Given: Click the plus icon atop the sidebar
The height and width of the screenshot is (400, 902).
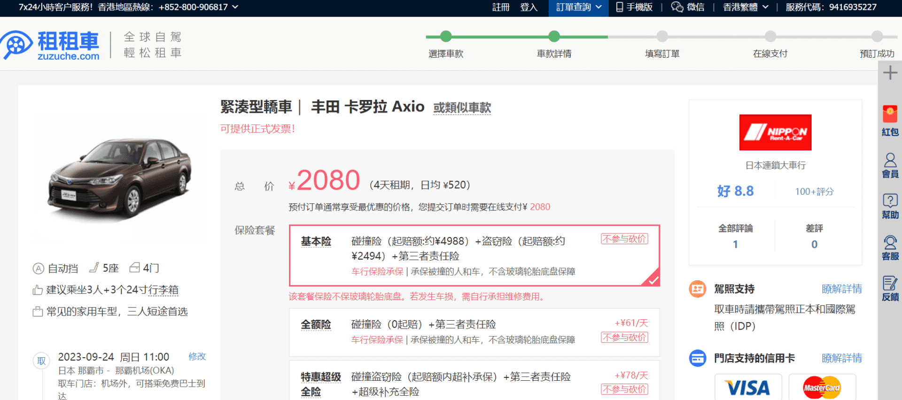Looking at the screenshot, I should click(890, 73).
